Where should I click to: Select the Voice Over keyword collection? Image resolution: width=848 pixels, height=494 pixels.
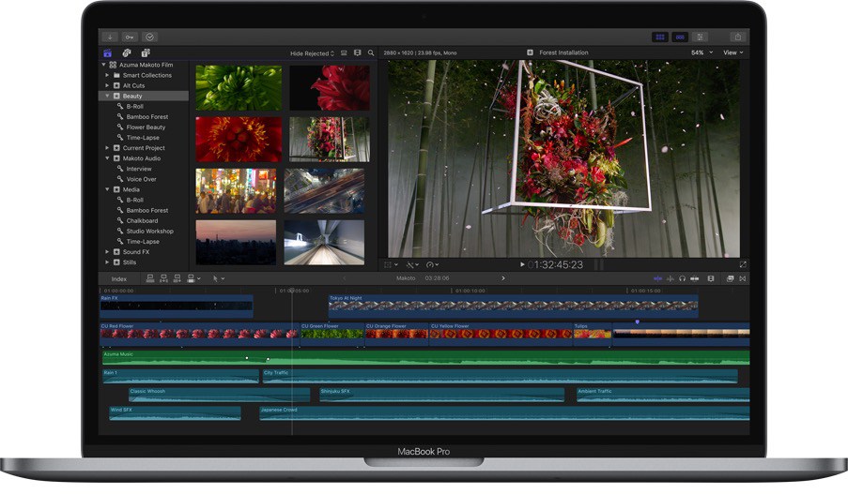pyautogui.click(x=141, y=179)
